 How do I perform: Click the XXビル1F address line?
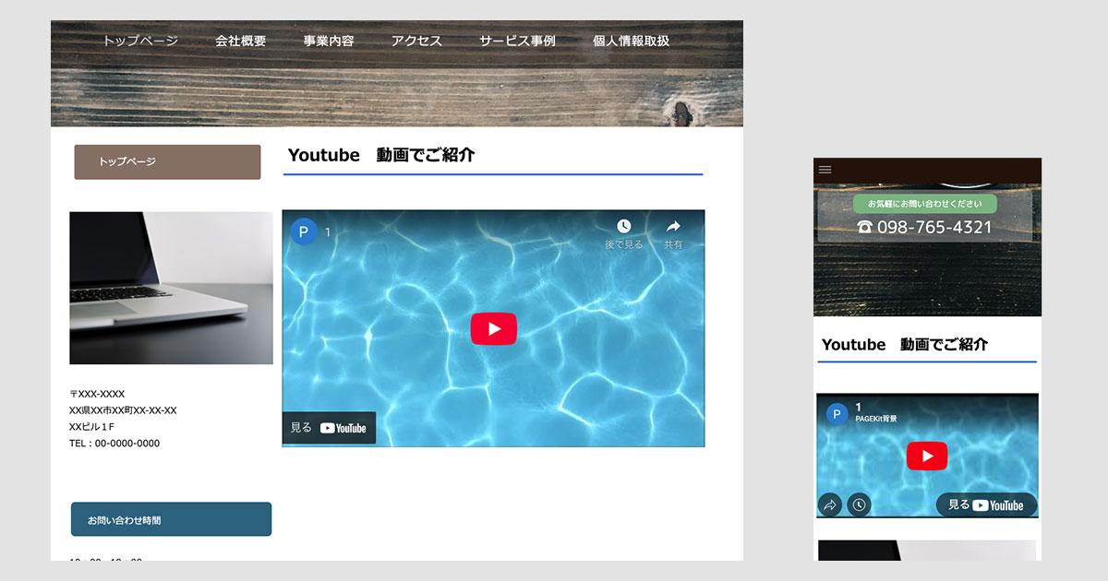pyautogui.click(x=92, y=427)
